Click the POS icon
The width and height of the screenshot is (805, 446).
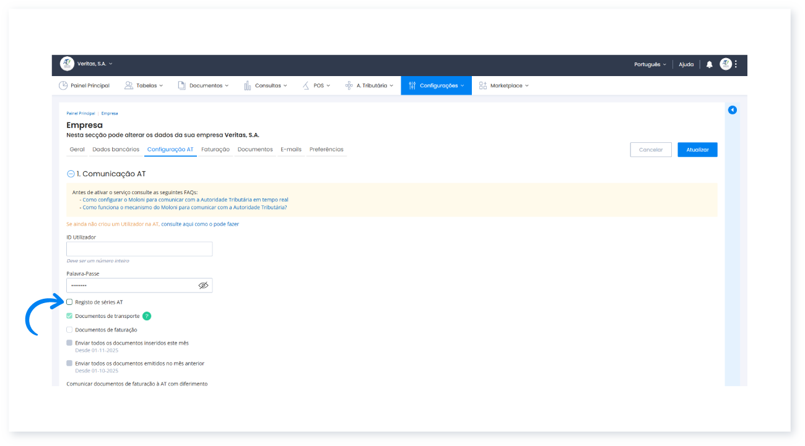pyautogui.click(x=306, y=85)
